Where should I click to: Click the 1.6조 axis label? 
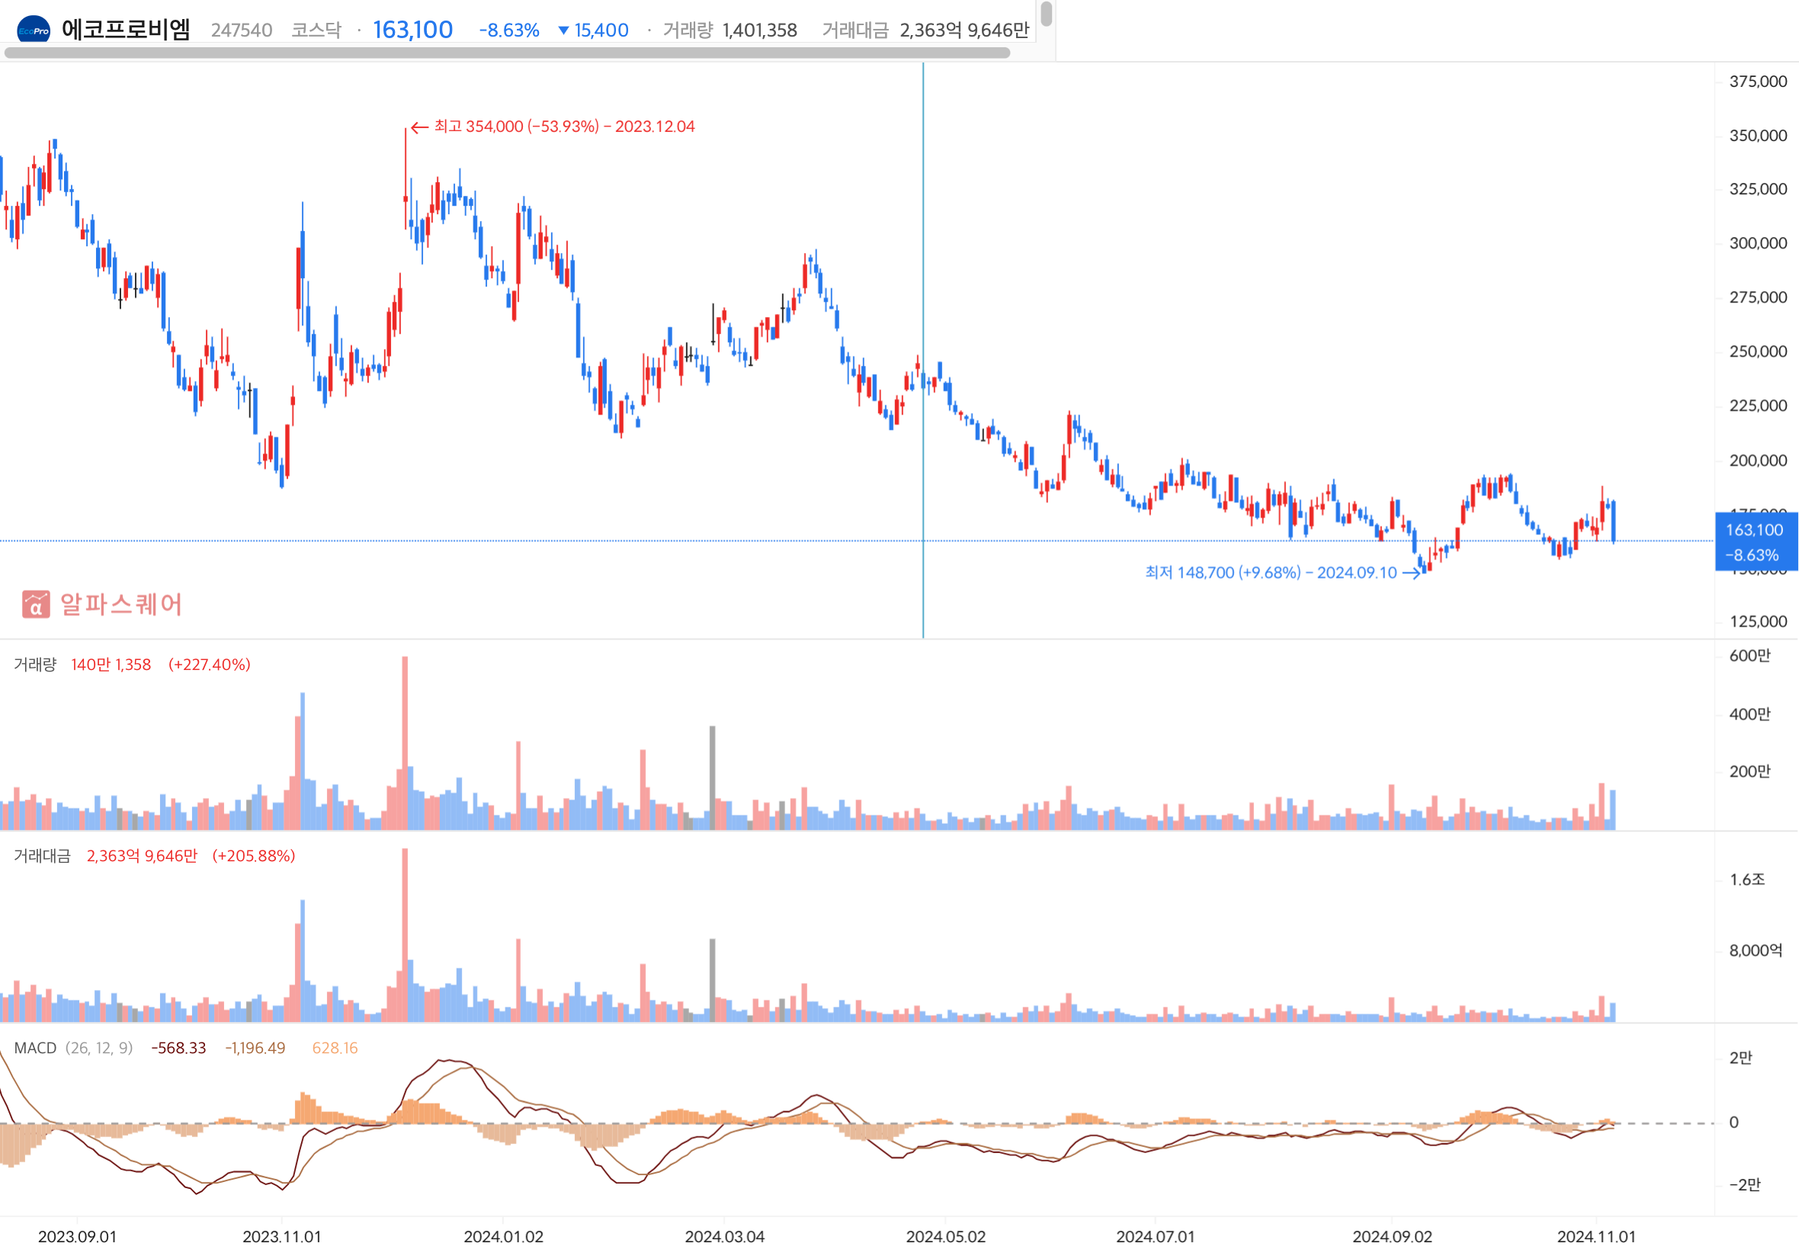(1747, 879)
